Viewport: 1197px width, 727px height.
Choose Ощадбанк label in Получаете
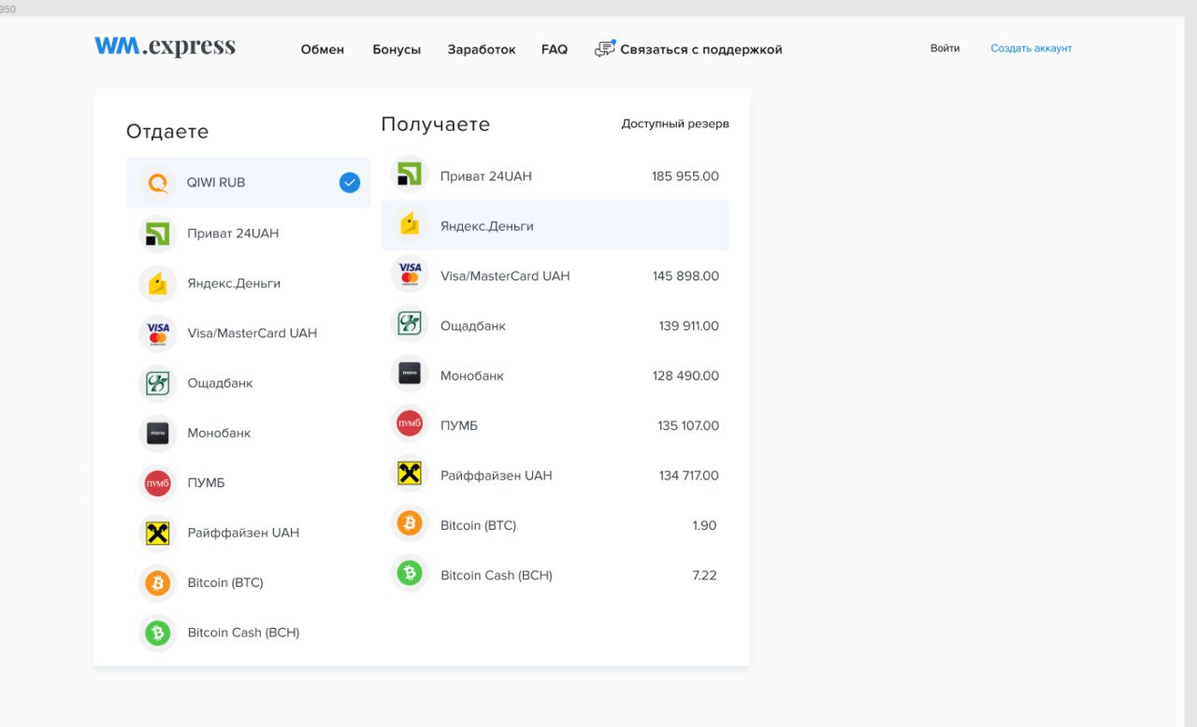473,326
